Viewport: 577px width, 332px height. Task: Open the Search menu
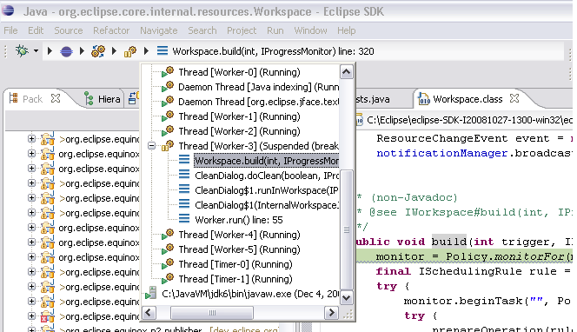[x=202, y=30]
